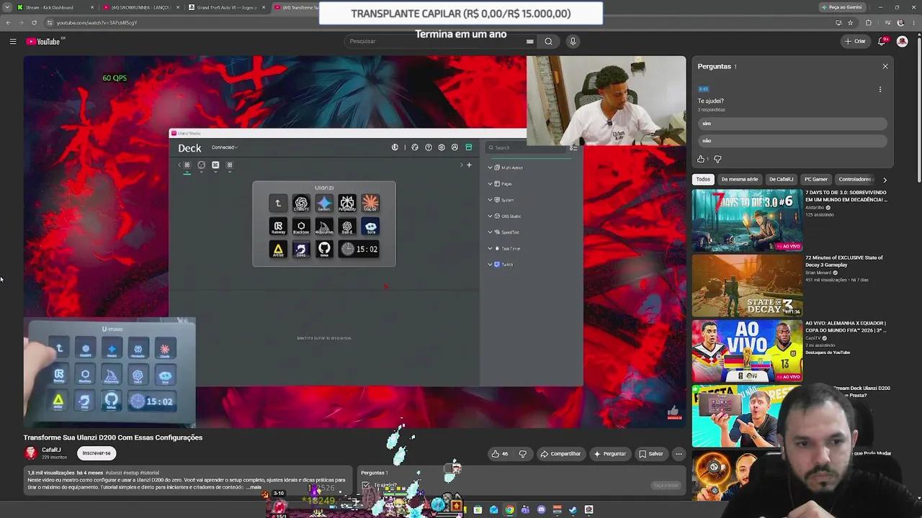This screenshot has width=922, height=518.
Task: Click the Chrome icon in Windows taskbar
Action: click(509, 510)
